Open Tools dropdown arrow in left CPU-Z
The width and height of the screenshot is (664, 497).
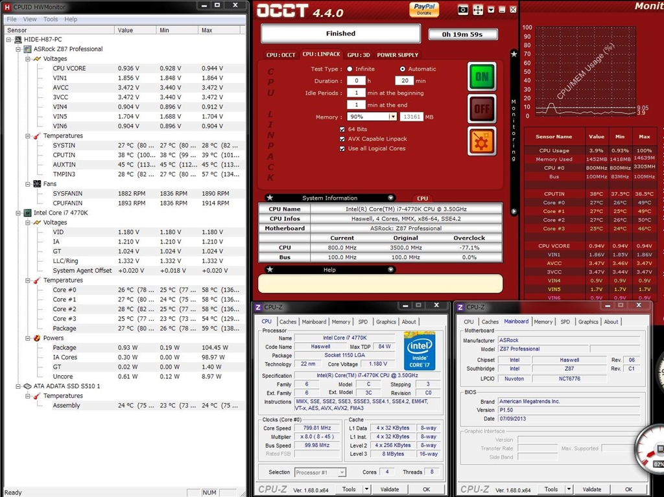coord(366,489)
